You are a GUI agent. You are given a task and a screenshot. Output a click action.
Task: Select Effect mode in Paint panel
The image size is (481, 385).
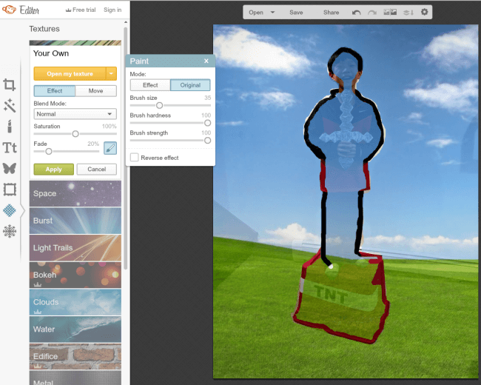150,85
